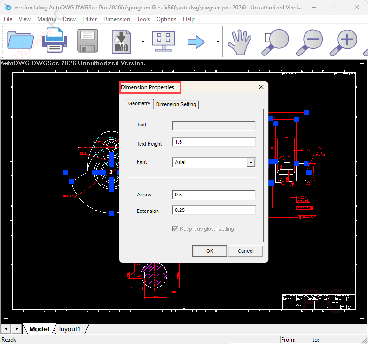
Task: Click the Extension value field
Action: click(214, 210)
